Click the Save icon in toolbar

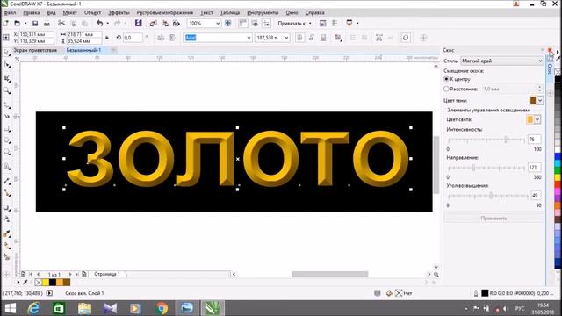(x=35, y=24)
